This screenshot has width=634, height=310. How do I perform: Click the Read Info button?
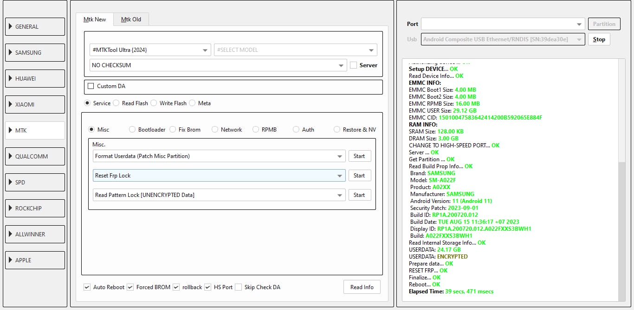pos(362,287)
